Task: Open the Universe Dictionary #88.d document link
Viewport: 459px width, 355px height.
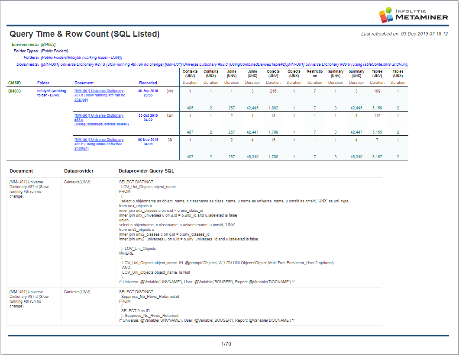Action: tap(101, 120)
